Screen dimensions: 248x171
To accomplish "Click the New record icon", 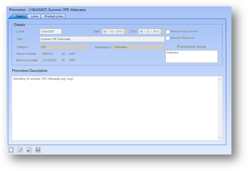I will (11, 150).
